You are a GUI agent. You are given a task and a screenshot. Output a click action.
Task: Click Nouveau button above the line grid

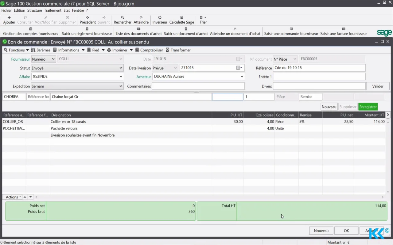pos(329,107)
